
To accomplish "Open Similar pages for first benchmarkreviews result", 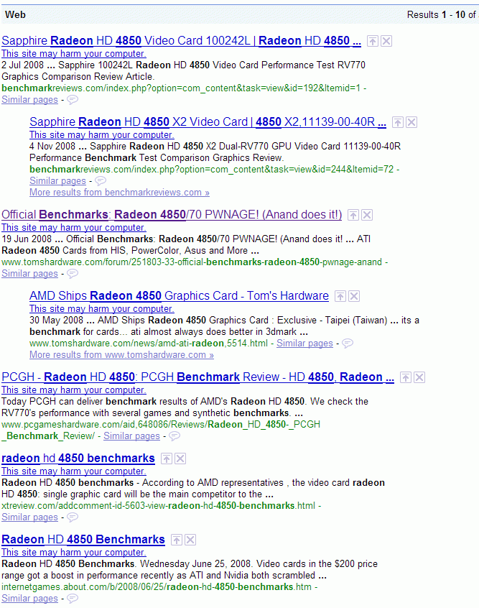I will pyautogui.click(x=30, y=100).
